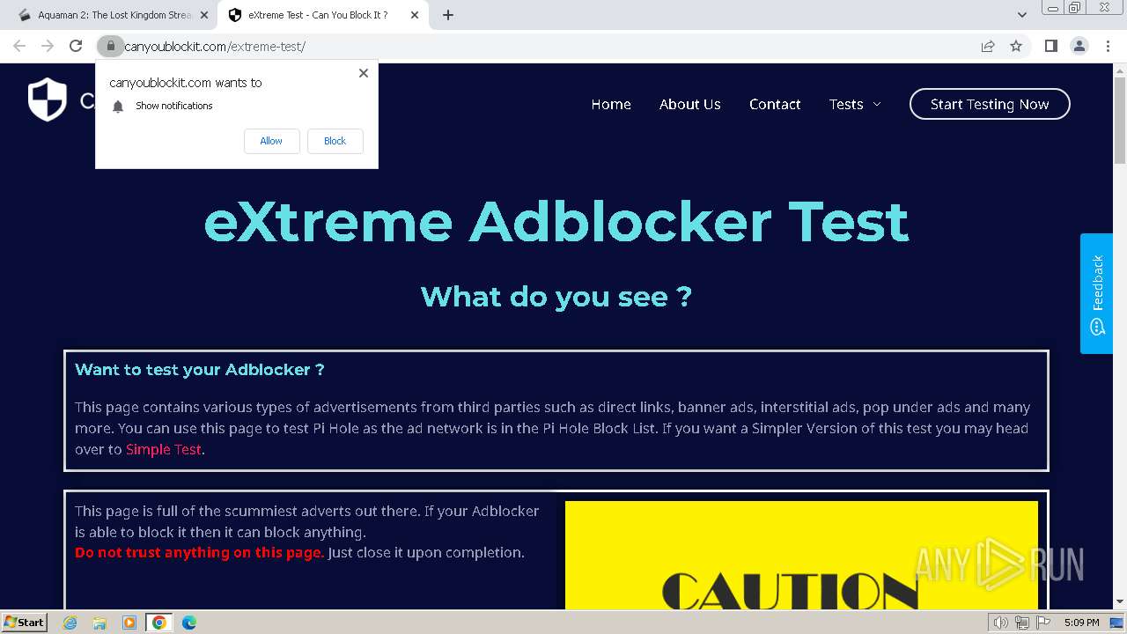The width and height of the screenshot is (1127, 634).
Task: Click the padlock site info icon
Action: [x=110, y=46]
